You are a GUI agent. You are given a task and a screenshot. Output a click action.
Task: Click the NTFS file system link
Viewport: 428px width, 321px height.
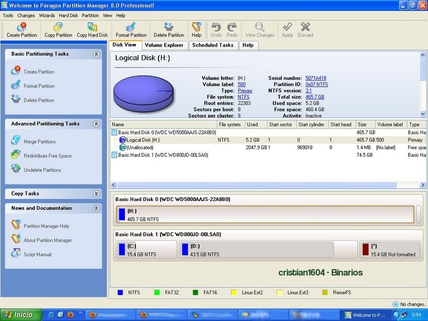pos(243,97)
